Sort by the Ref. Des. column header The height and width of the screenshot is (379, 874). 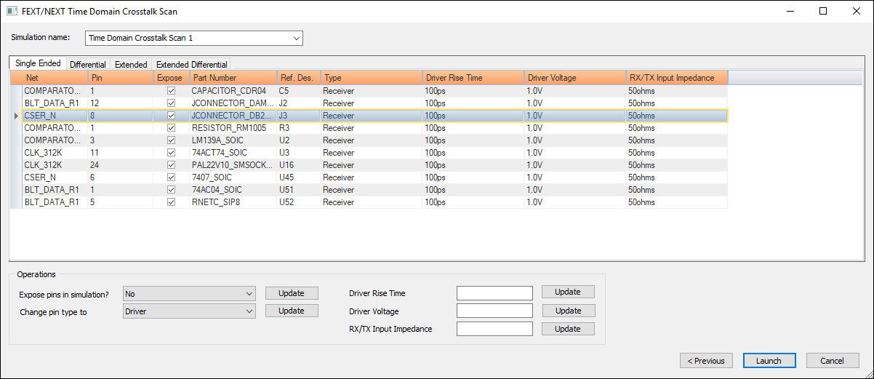coord(299,78)
